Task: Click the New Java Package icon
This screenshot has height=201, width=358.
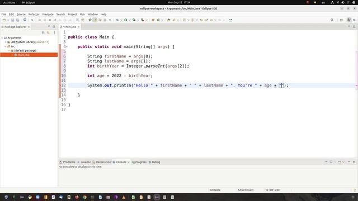Action: (153, 20)
